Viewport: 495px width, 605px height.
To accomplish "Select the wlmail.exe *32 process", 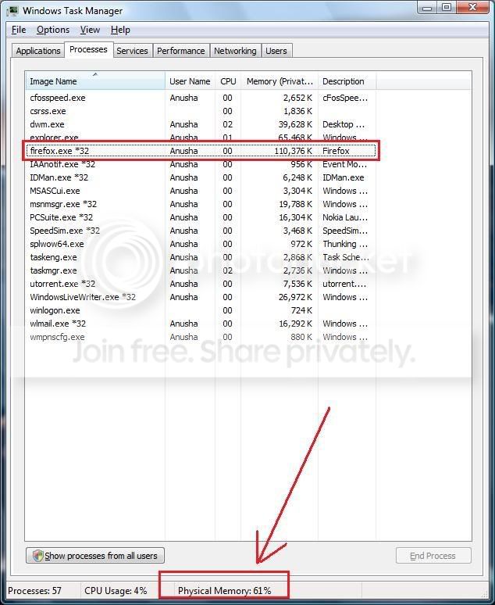I will pos(201,324).
